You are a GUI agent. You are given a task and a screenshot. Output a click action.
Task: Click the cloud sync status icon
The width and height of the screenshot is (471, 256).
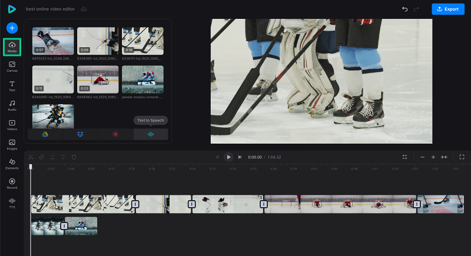84,9
